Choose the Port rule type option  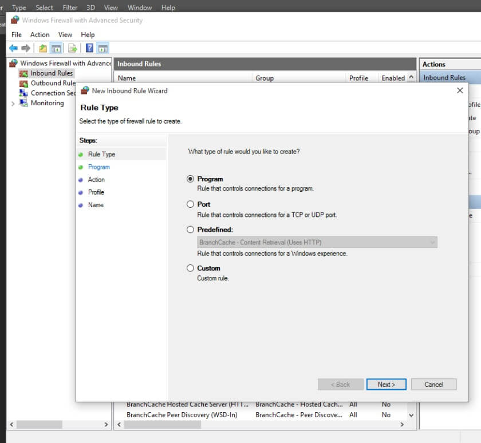point(191,204)
